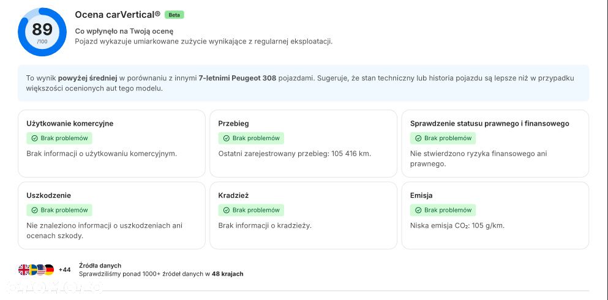Click the green Beta badge
This screenshot has height=300, width=608.
[174, 15]
